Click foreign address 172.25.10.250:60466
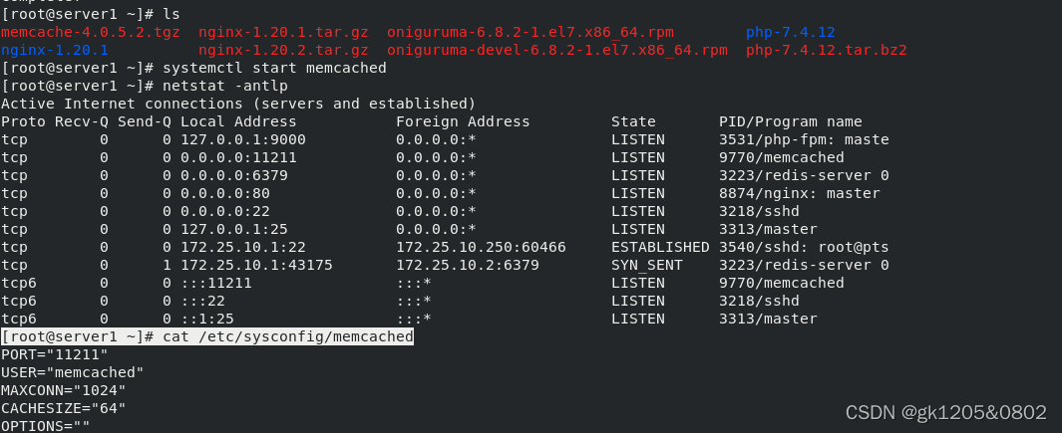This screenshot has width=1062, height=433. point(481,247)
